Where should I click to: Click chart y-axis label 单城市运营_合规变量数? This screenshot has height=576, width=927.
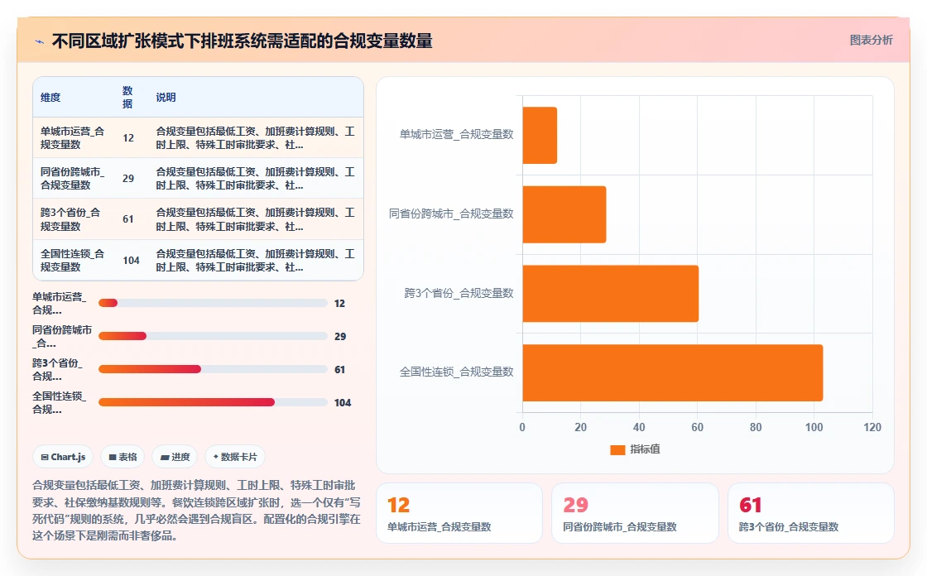coord(456,134)
